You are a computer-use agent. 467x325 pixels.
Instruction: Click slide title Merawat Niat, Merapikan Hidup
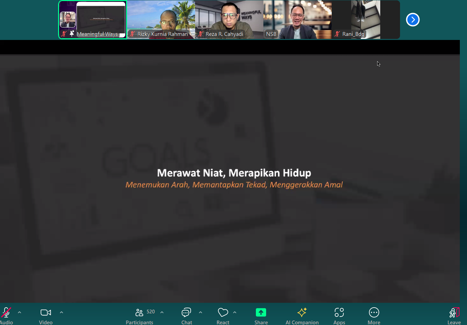pos(234,173)
